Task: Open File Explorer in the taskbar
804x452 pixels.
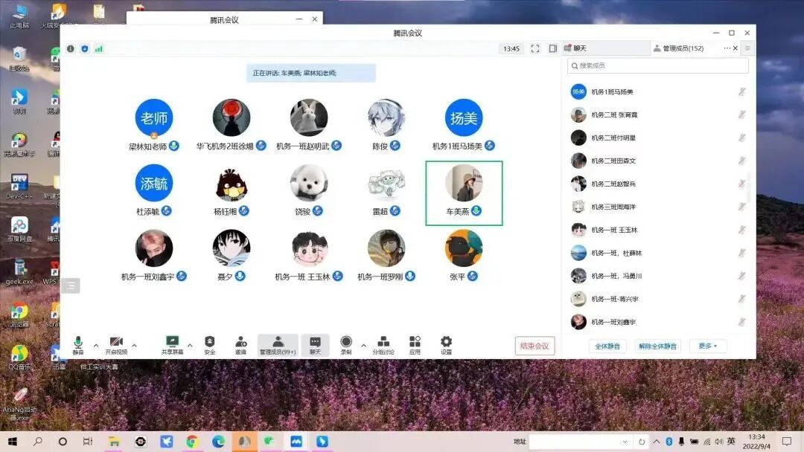Action: click(x=114, y=442)
